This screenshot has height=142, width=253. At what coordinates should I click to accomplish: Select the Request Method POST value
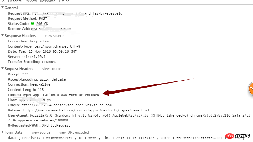click(43, 18)
